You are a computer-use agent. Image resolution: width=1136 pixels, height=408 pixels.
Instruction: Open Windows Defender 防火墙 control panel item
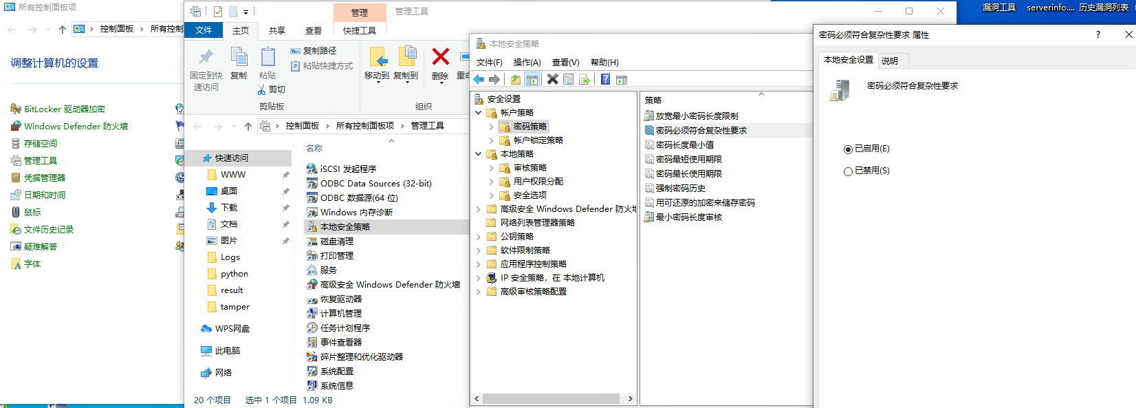point(69,126)
